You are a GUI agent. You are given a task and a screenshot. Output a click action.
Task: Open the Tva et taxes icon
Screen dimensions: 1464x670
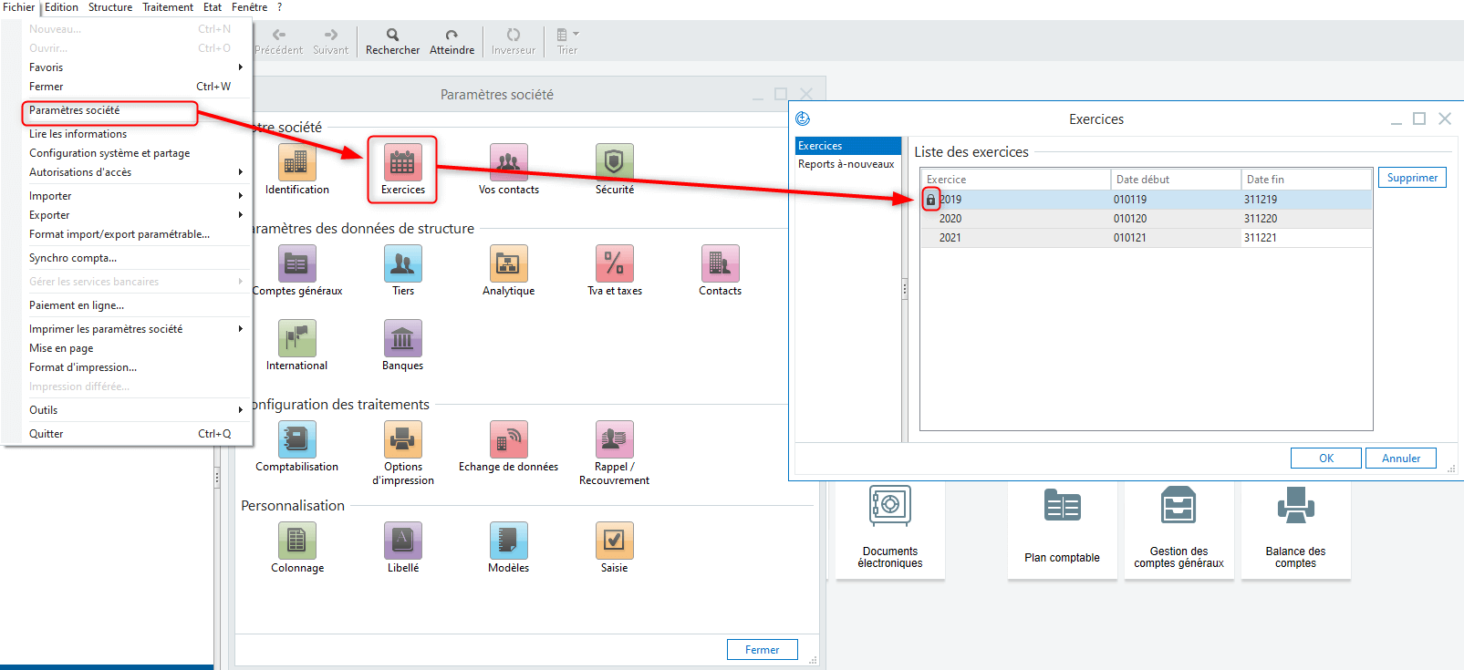(614, 264)
